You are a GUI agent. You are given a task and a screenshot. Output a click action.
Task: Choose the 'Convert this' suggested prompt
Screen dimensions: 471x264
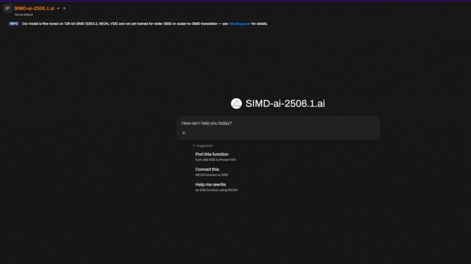(207, 169)
